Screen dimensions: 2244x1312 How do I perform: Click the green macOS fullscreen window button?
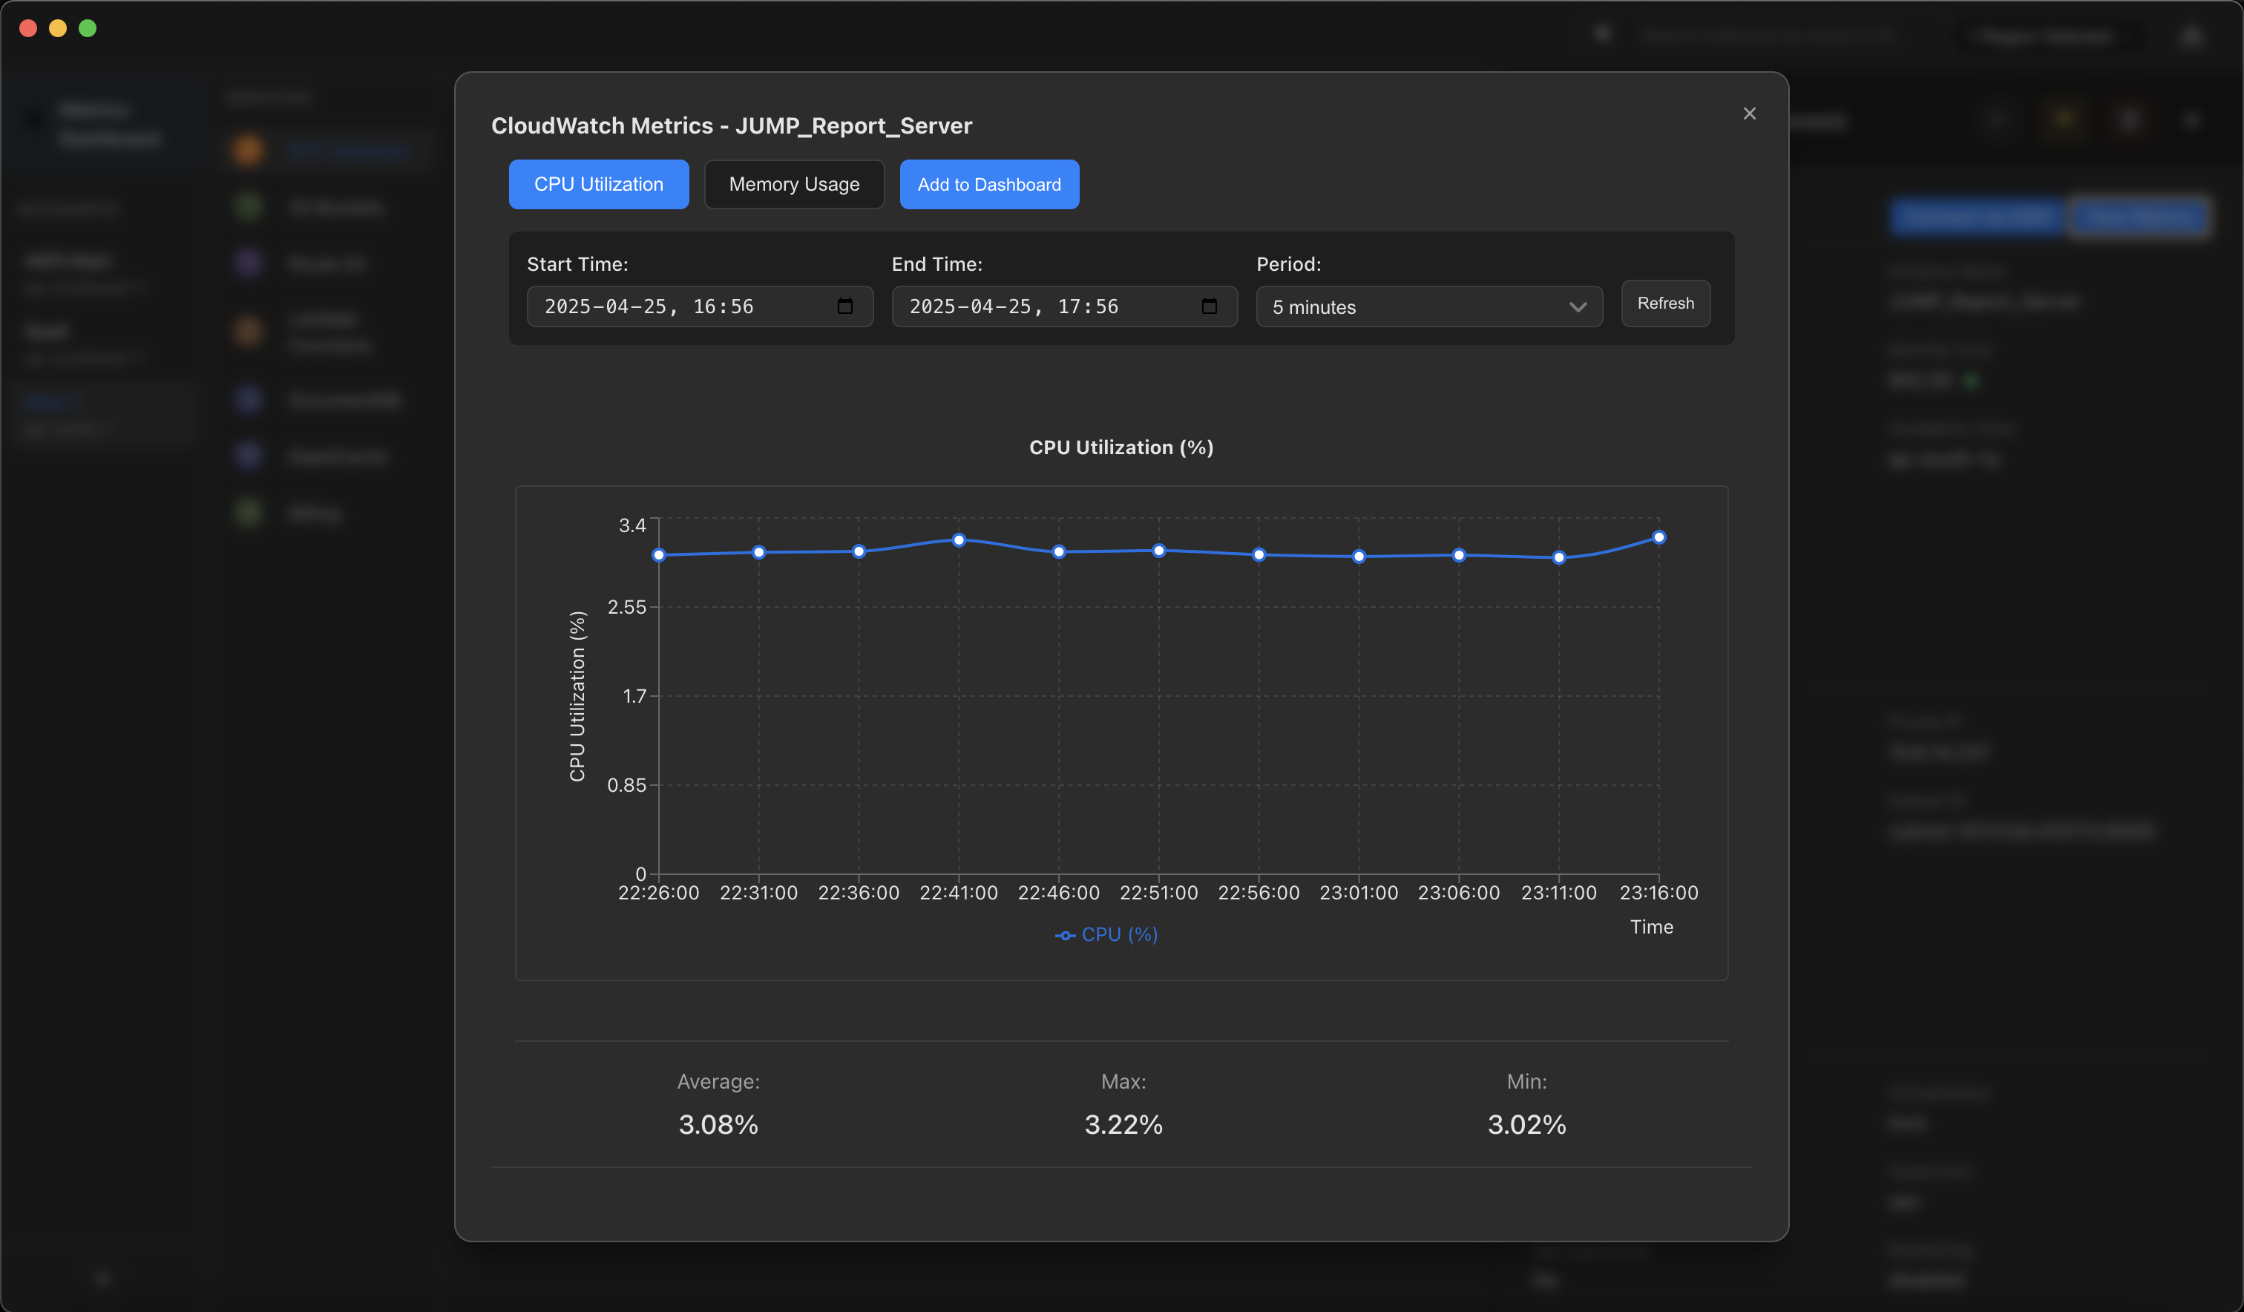point(88,28)
